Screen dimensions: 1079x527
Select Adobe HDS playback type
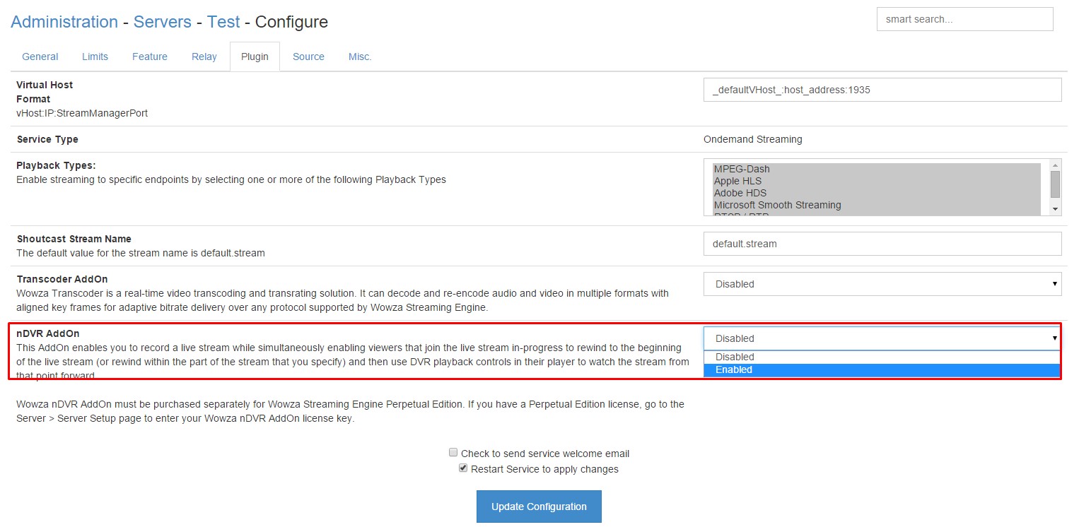click(x=876, y=193)
